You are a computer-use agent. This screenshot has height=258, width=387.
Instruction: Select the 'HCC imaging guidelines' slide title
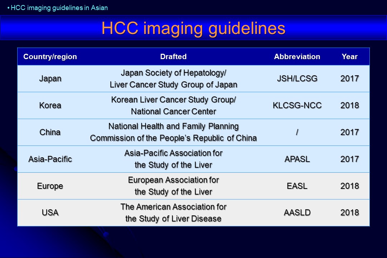pos(193,28)
